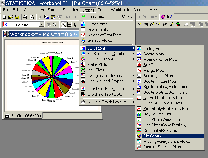The width and height of the screenshot is (208, 158).
Task: Click the Print toolbar icon
Action: [26, 17]
